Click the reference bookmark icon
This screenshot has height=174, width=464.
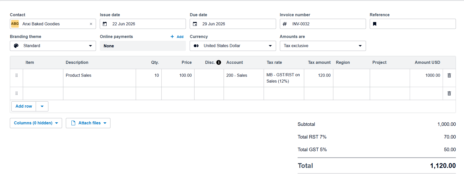(x=375, y=24)
